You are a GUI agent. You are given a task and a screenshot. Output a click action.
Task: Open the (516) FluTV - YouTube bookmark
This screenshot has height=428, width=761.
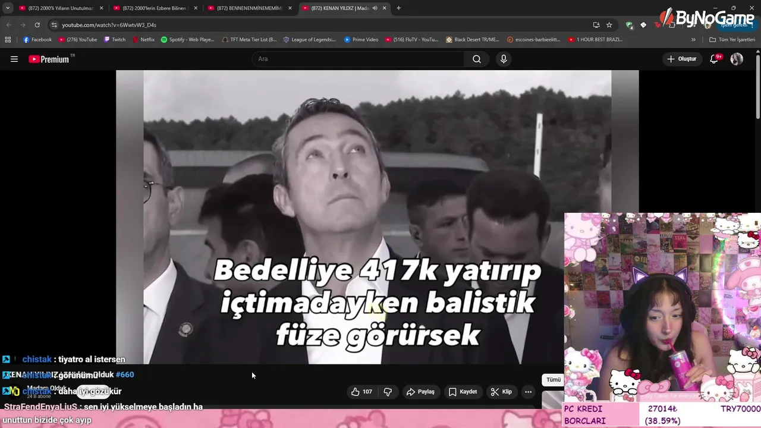click(x=411, y=40)
